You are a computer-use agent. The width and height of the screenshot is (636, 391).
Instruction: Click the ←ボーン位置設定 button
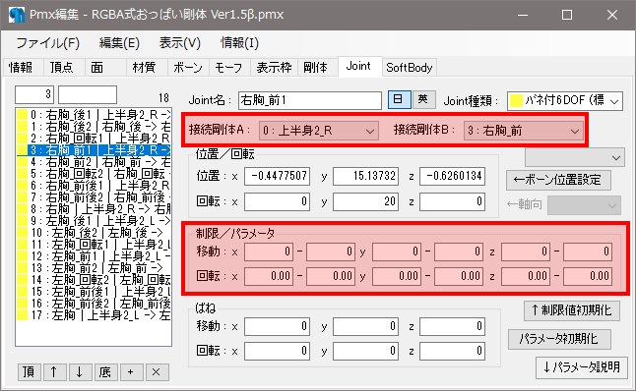[558, 180]
